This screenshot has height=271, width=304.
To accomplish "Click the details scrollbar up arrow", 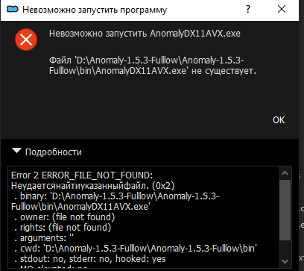I will [285, 173].
